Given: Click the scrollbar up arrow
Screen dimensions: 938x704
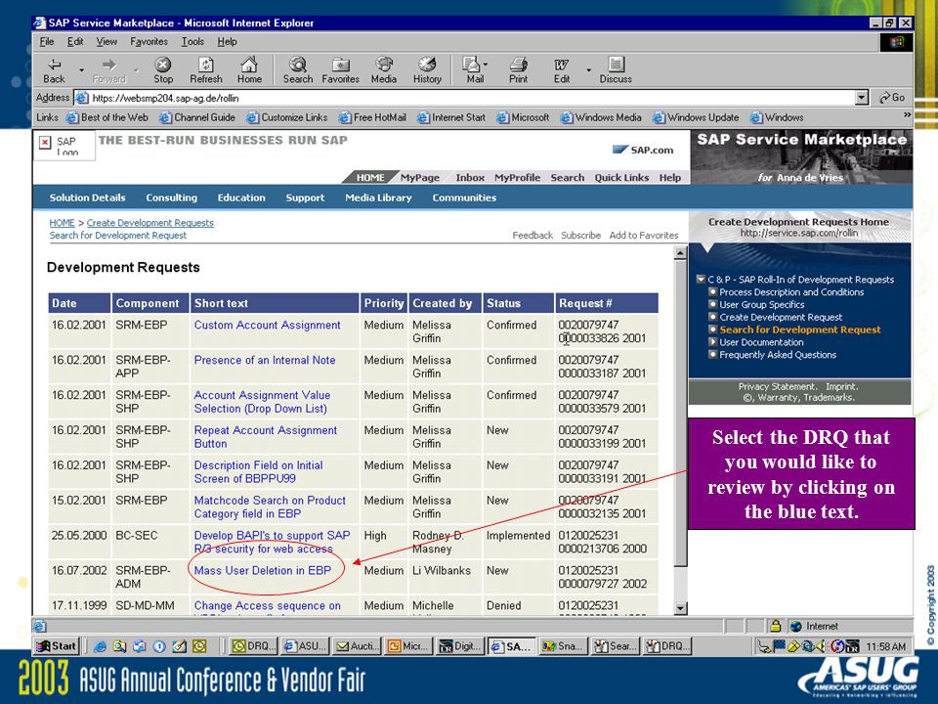Looking at the screenshot, I should tap(680, 253).
